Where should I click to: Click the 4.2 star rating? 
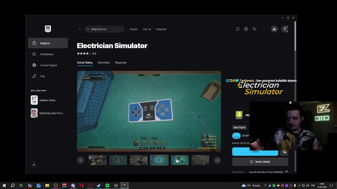click(x=86, y=54)
